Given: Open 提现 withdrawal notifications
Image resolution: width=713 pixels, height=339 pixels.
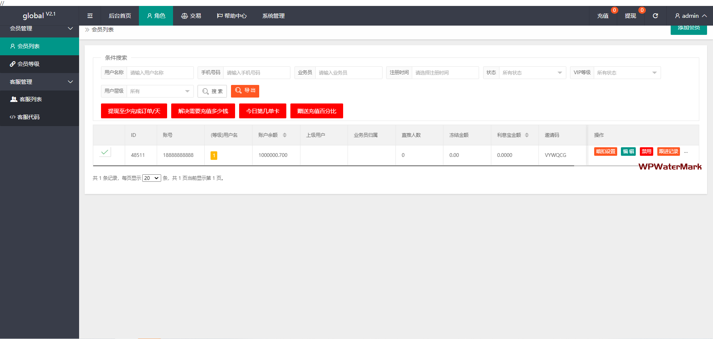Looking at the screenshot, I should tap(630, 16).
